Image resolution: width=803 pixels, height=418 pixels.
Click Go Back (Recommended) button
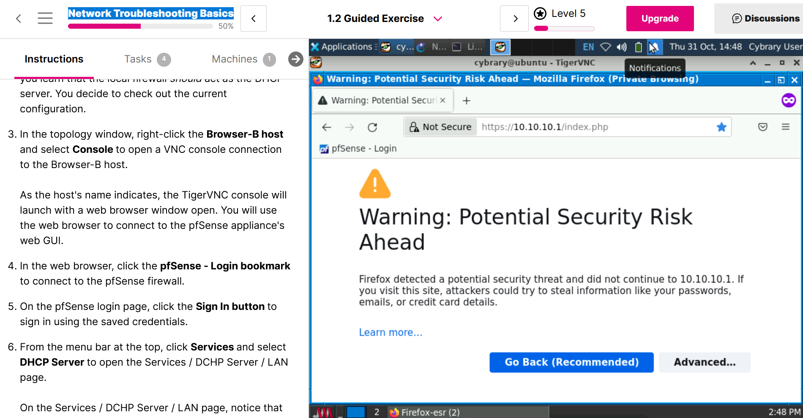(x=571, y=362)
